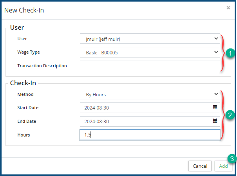Expand the User dropdown showing jmuir
The image size is (237, 176).
[150, 39]
